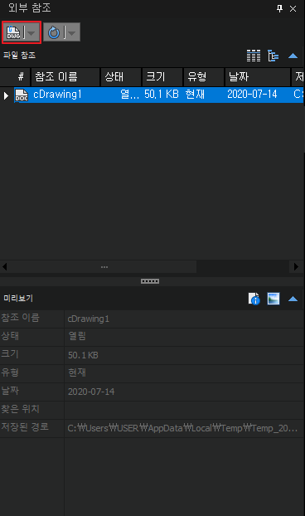The image size is (305, 516).
Task: Switch to tree view in 파일 참조
Action: point(274,56)
